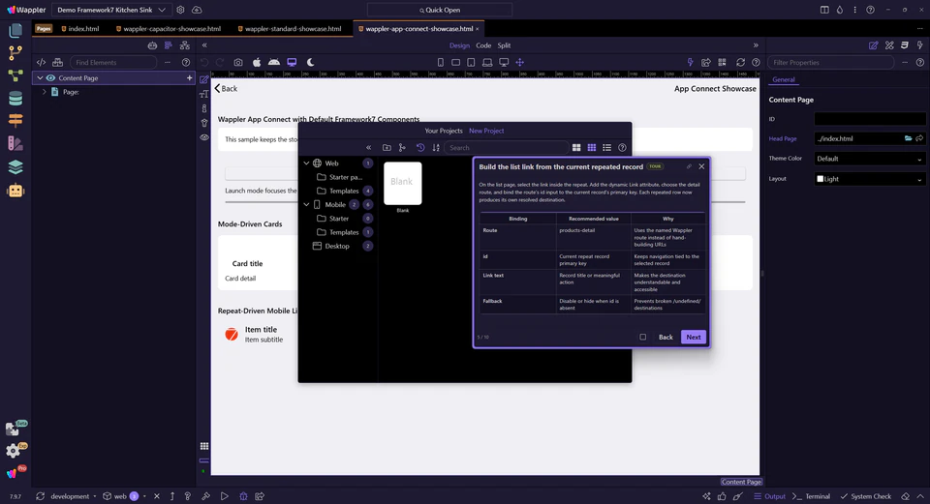Click Back in the tour dialog

[666, 337]
